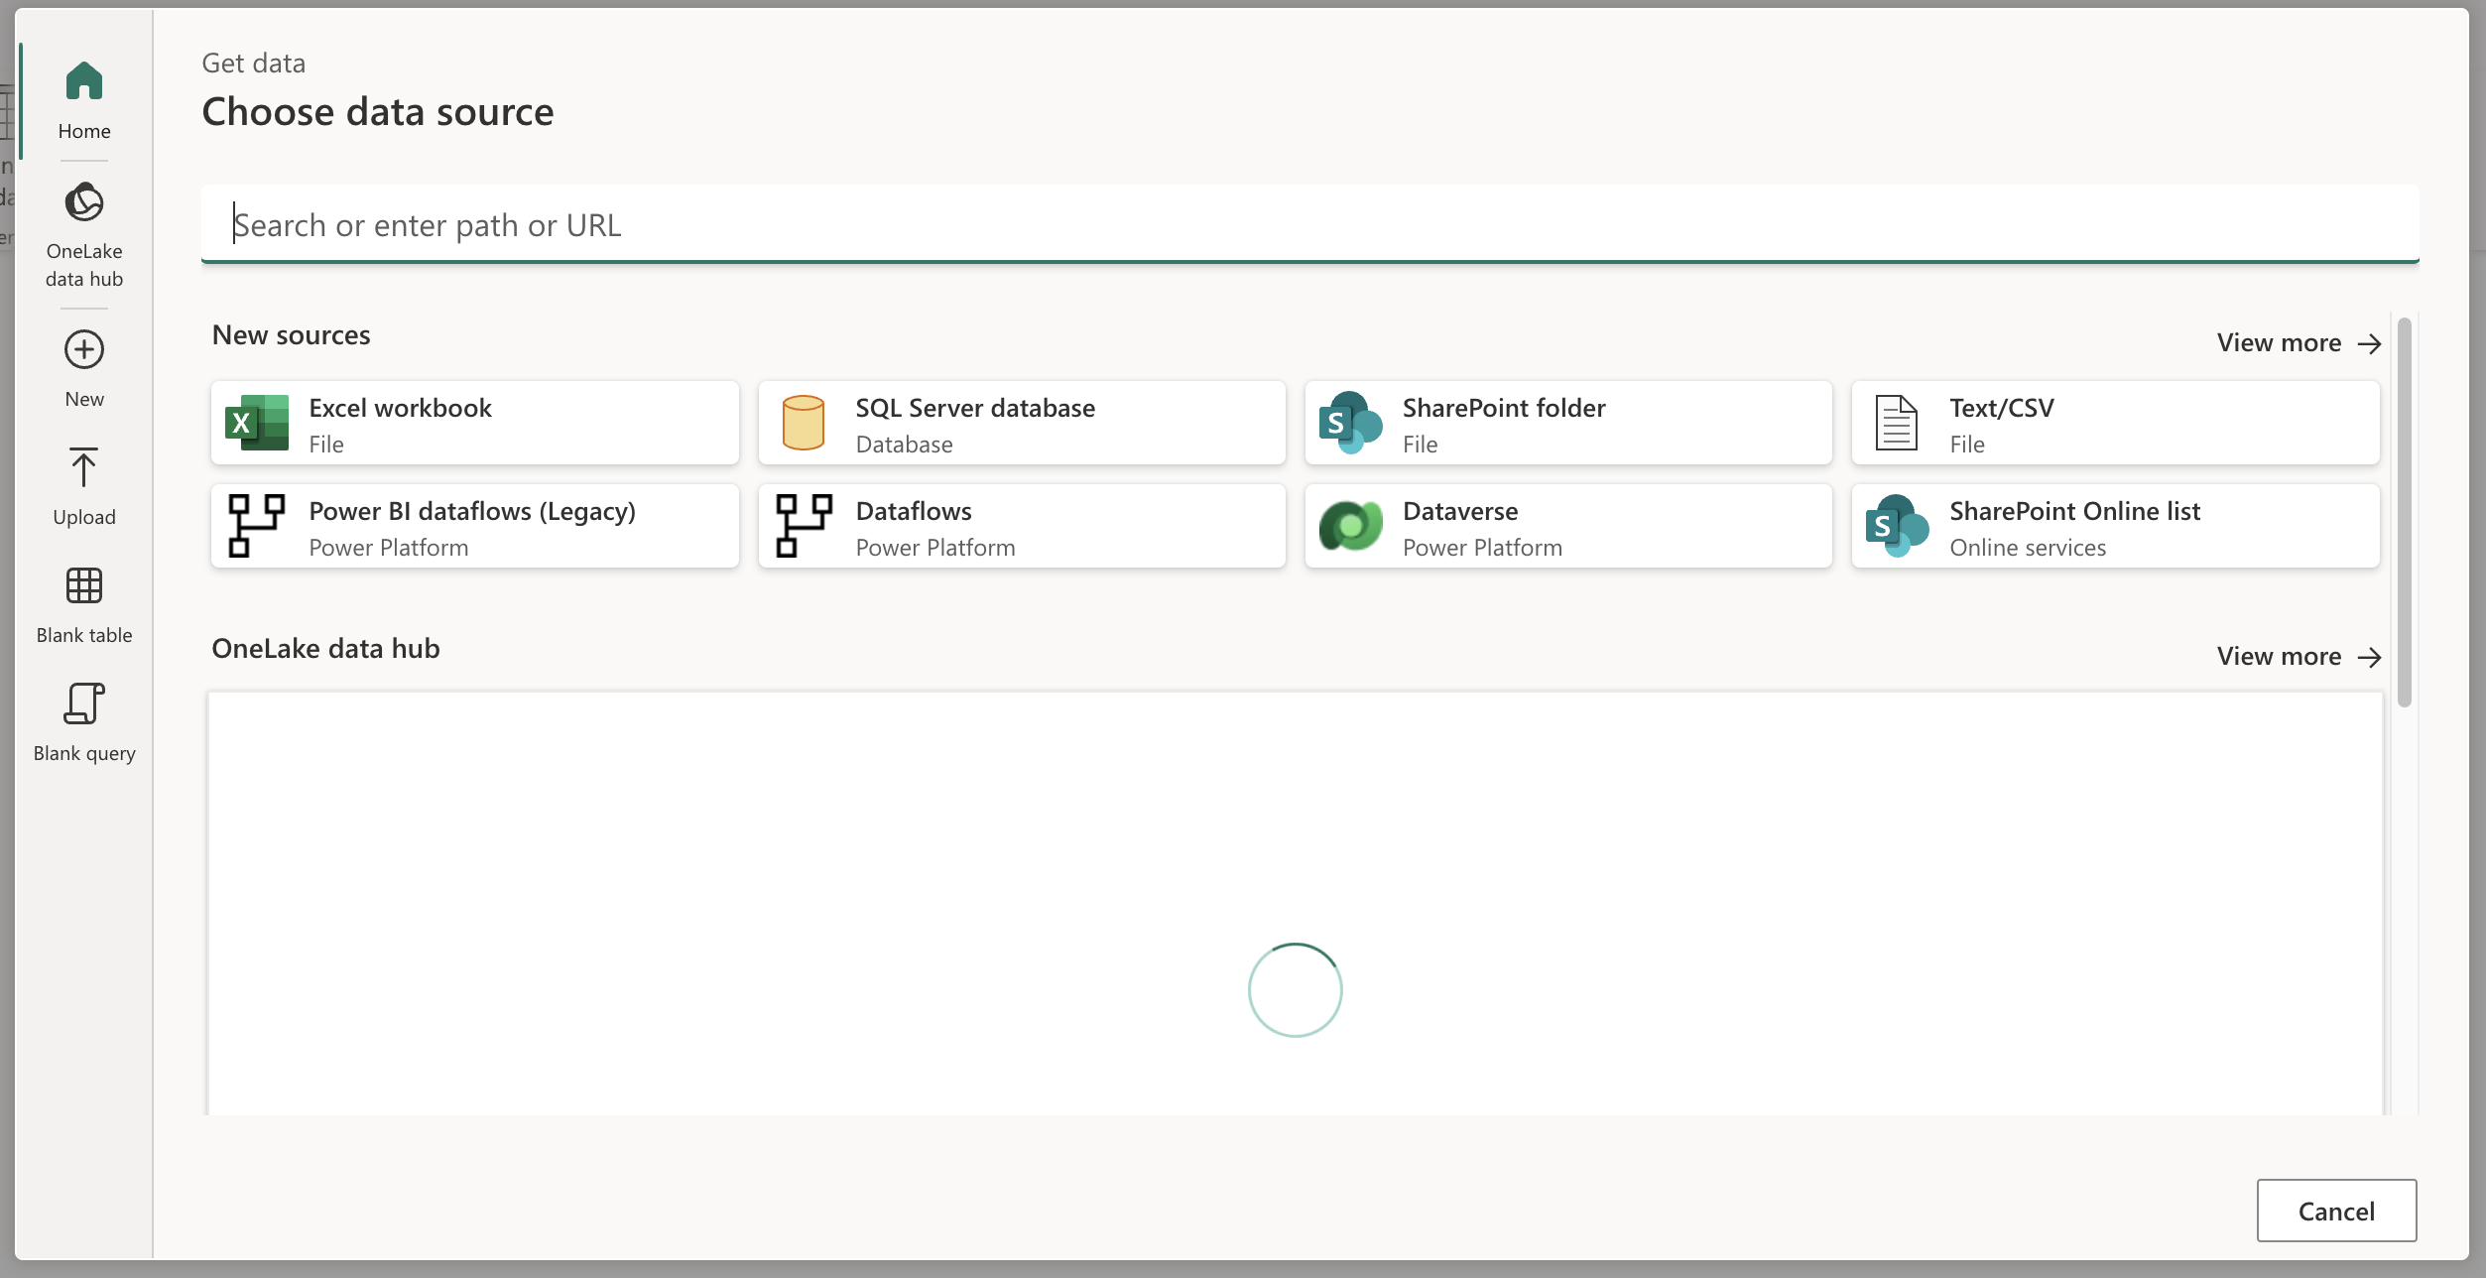Select the New sidebar item
Viewport: 2486px width, 1278px height.
(x=84, y=369)
